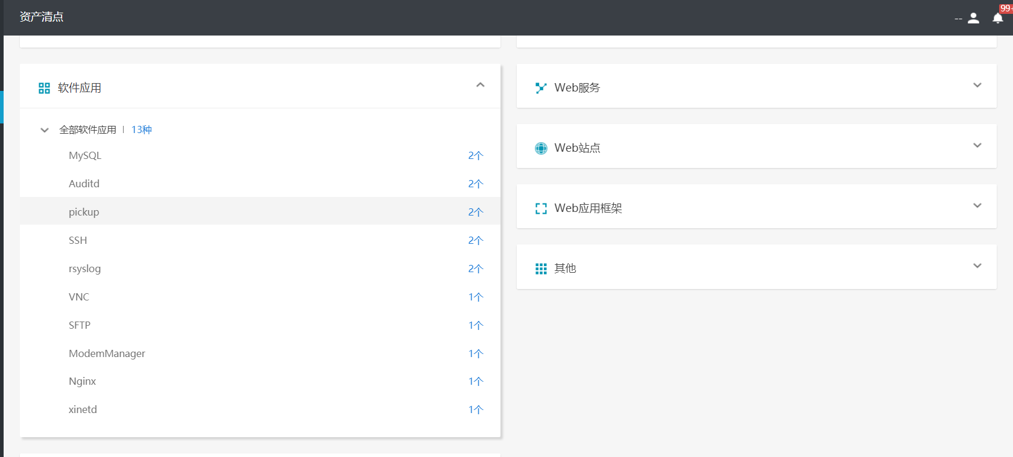Select the xinetd row name
This screenshot has width=1013, height=457.
click(83, 409)
